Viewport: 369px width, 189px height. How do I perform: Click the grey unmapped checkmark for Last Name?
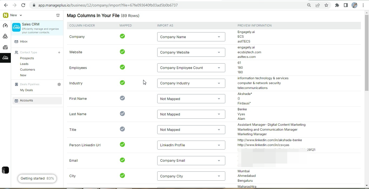[122, 114]
